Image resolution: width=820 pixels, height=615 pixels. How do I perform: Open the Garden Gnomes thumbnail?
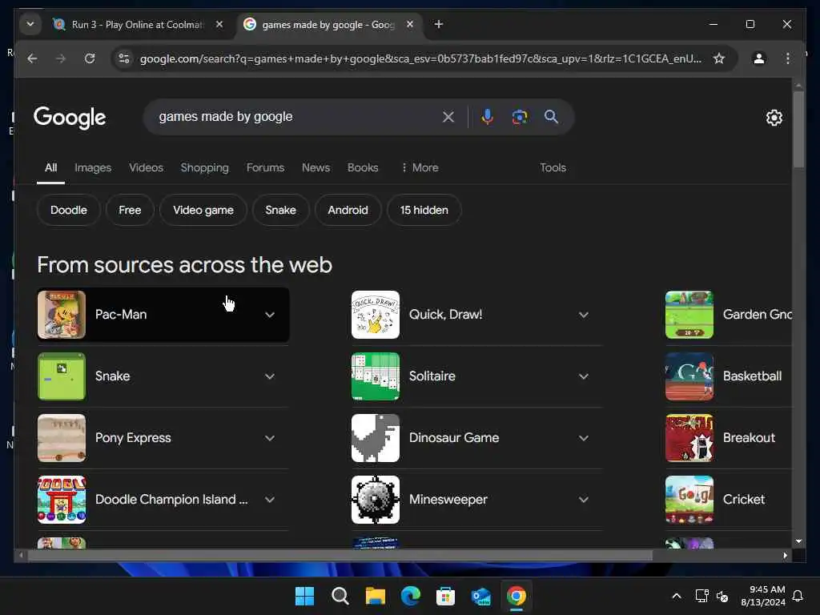click(x=689, y=315)
